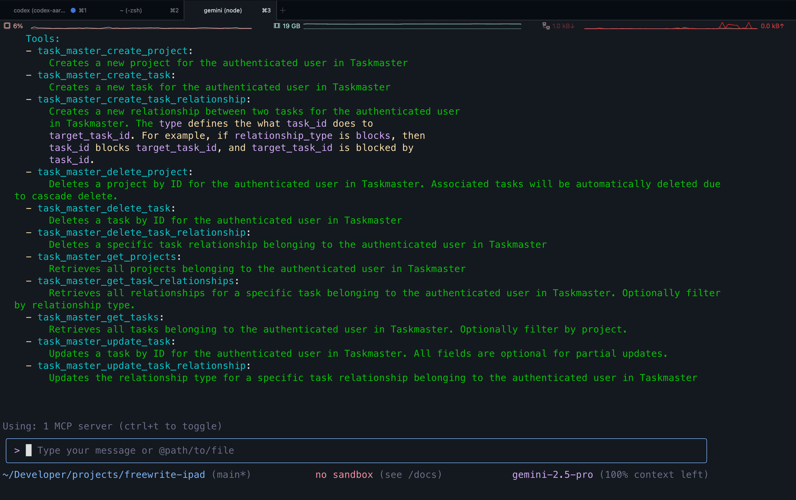Expand the task_master_create_project tool description
This screenshot has width=796, height=500.
coord(112,50)
